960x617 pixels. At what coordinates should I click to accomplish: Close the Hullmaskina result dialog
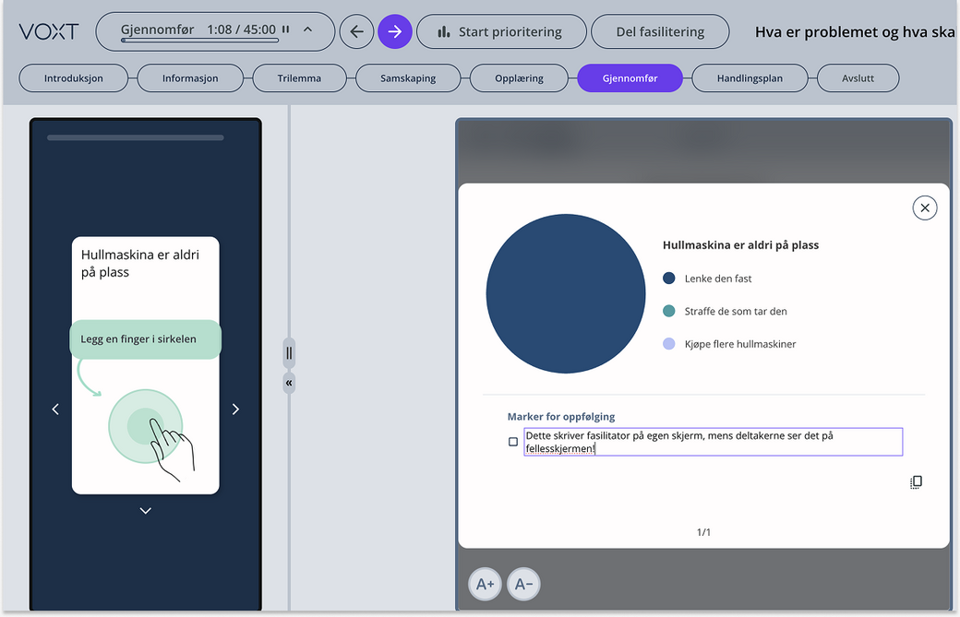point(924,208)
